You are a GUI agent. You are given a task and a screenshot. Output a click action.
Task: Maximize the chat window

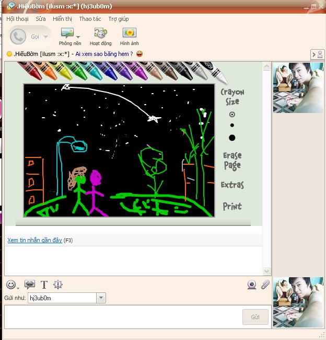[313, 7]
